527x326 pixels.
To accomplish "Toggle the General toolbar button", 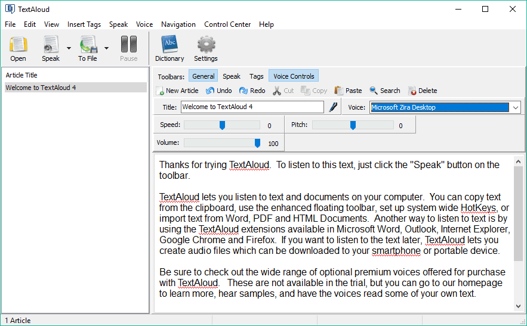I will point(204,76).
